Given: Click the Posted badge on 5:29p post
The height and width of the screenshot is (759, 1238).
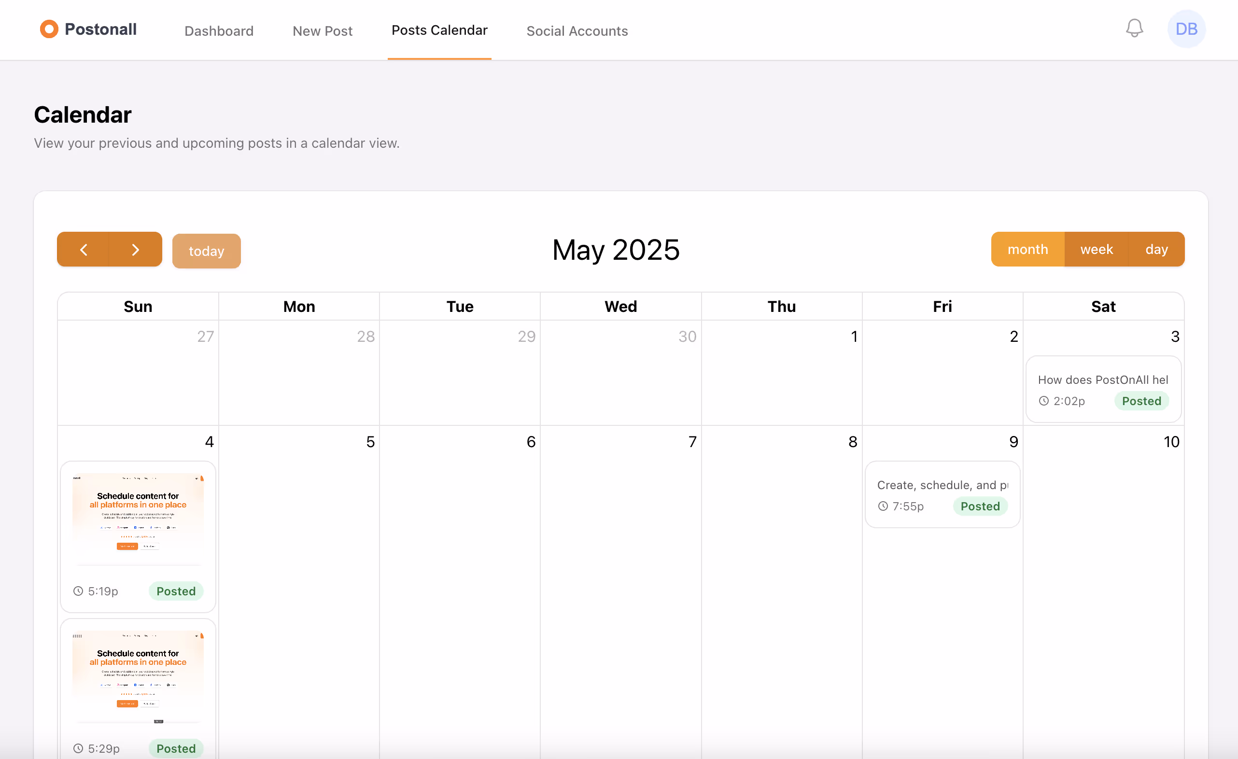Looking at the screenshot, I should (176, 748).
